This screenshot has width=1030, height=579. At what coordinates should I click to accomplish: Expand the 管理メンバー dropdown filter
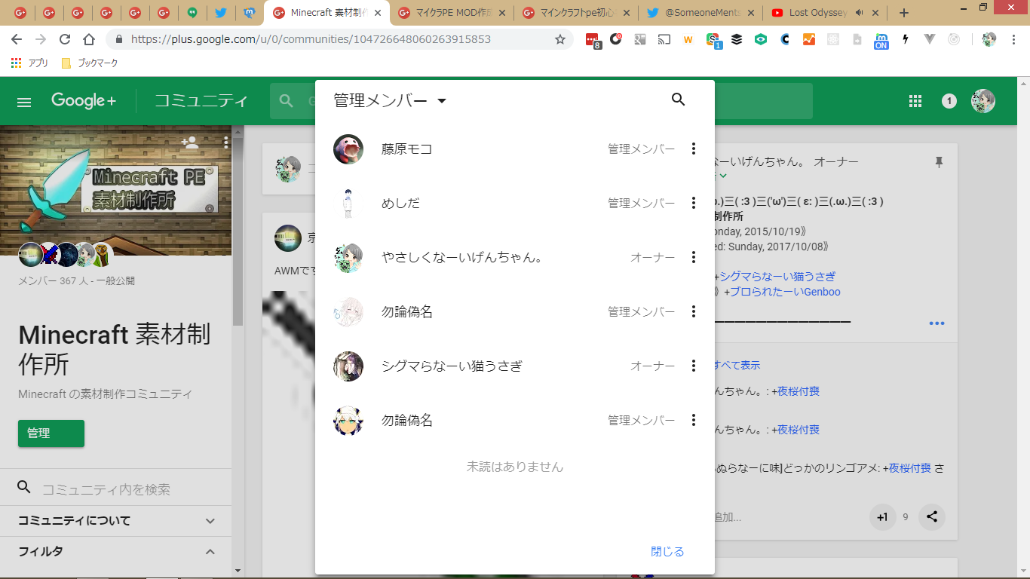tap(442, 101)
